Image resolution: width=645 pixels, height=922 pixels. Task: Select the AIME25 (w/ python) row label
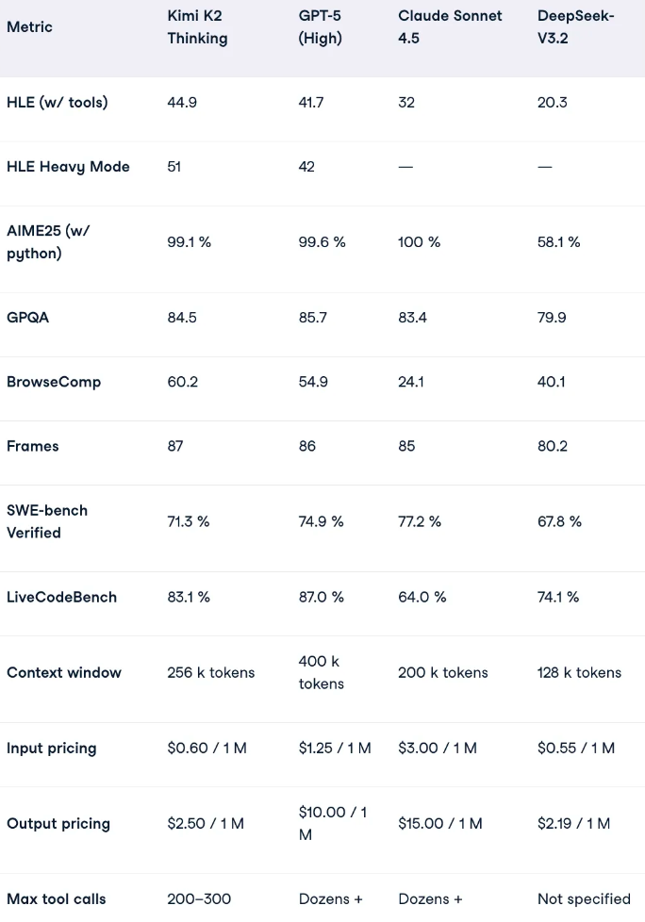(x=48, y=242)
